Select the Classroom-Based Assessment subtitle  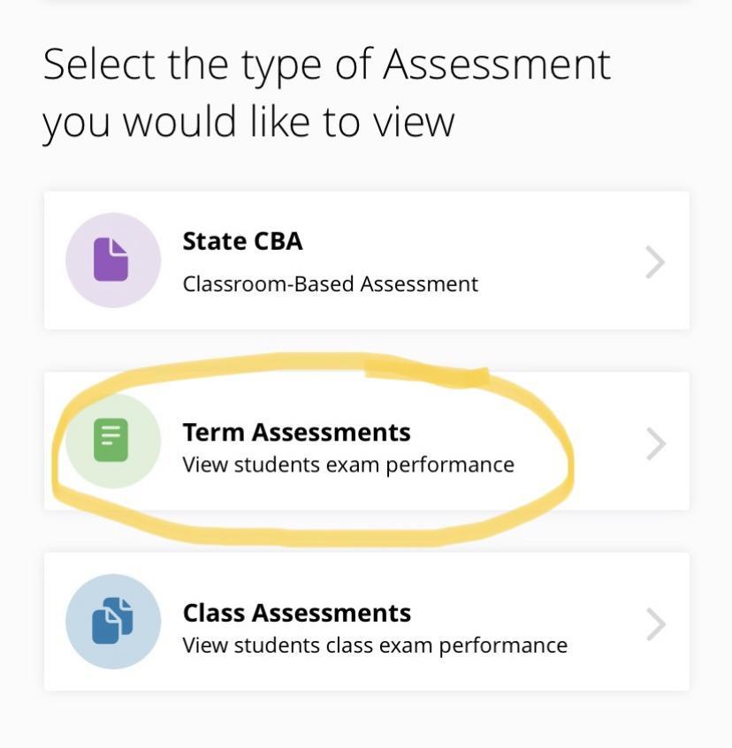click(x=330, y=284)
